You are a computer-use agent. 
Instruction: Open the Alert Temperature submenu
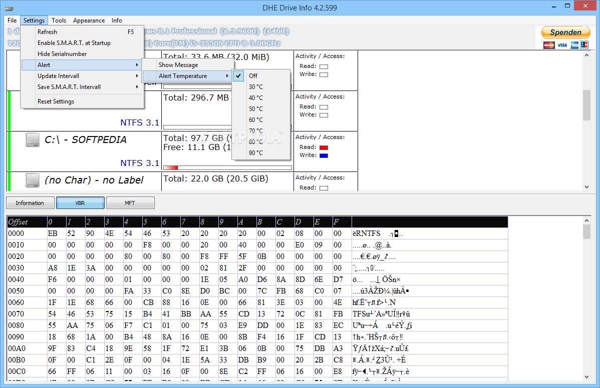click(x=187, y=76)
